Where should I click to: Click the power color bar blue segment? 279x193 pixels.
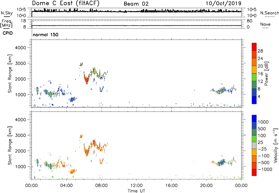click(x=254, y=100)
